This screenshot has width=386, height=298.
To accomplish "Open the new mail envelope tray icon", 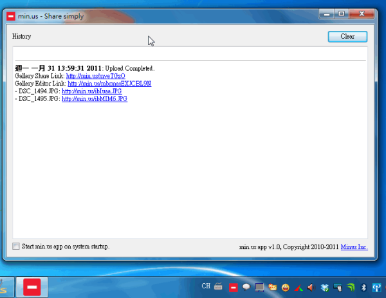I will [273, 287].
